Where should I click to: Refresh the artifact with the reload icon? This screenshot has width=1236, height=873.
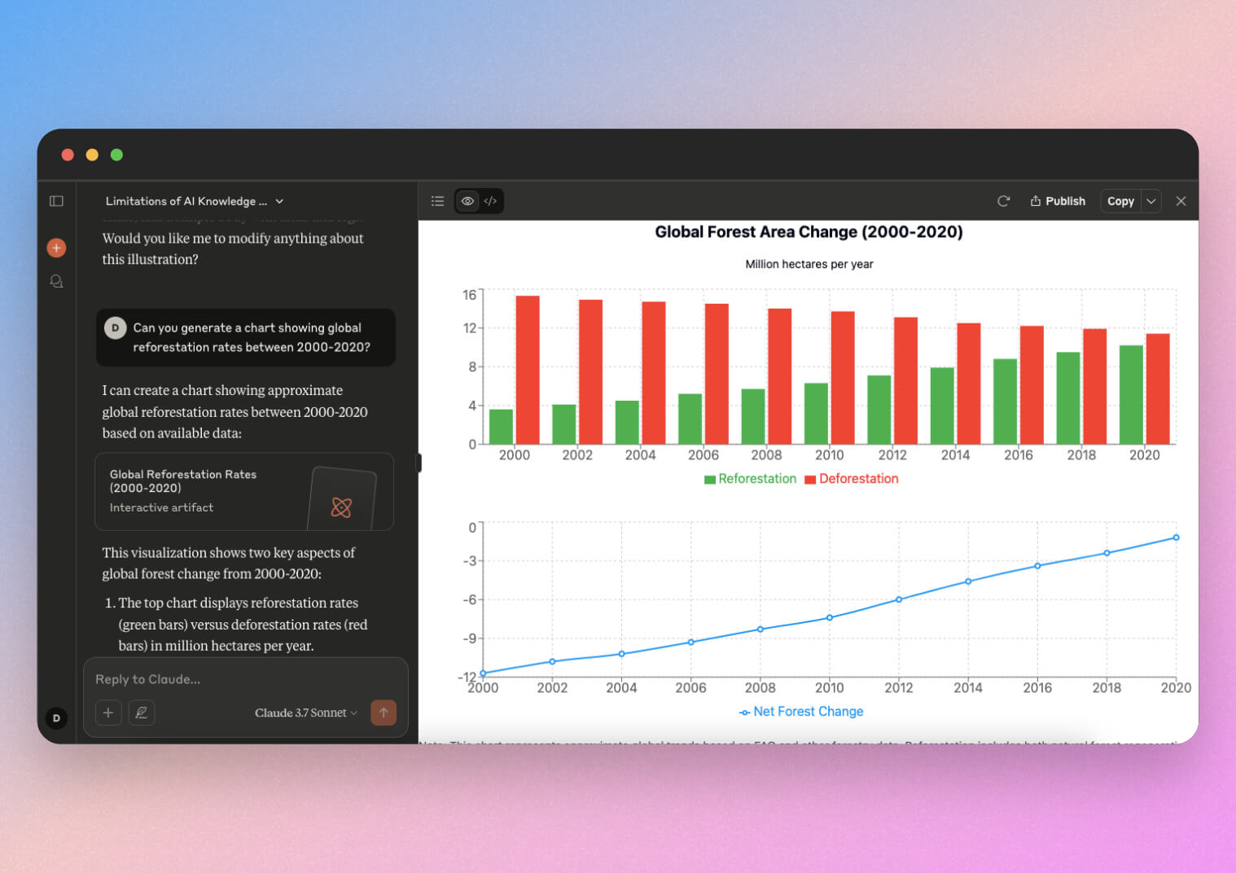tap(1003, 201)
